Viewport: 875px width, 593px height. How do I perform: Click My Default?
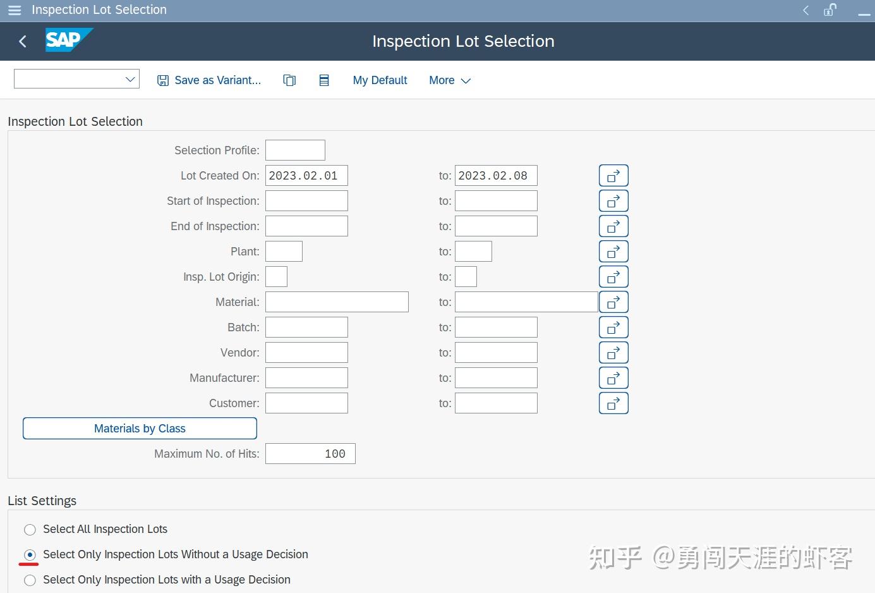click(380, 80)
